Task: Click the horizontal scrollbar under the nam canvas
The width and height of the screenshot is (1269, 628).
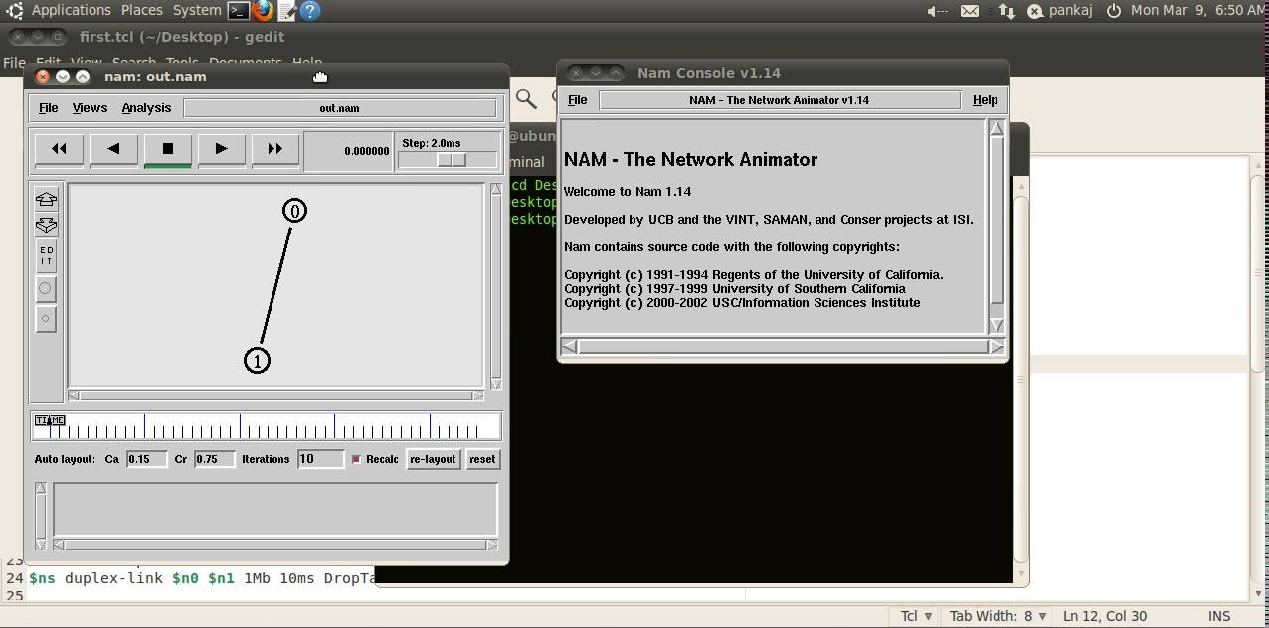Action: pyautogui.click(x=275, y=395)
